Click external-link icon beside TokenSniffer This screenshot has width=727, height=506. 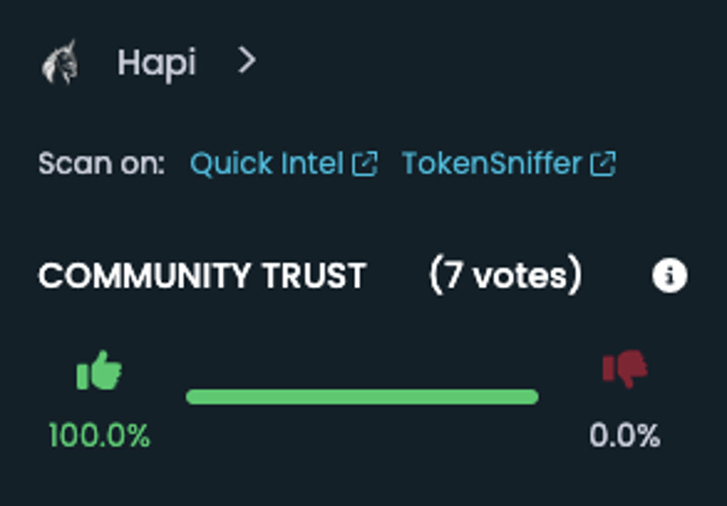click(603, 164)
